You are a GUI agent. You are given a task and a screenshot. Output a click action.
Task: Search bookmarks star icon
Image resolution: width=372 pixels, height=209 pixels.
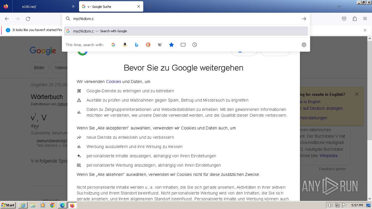[171, 45]
